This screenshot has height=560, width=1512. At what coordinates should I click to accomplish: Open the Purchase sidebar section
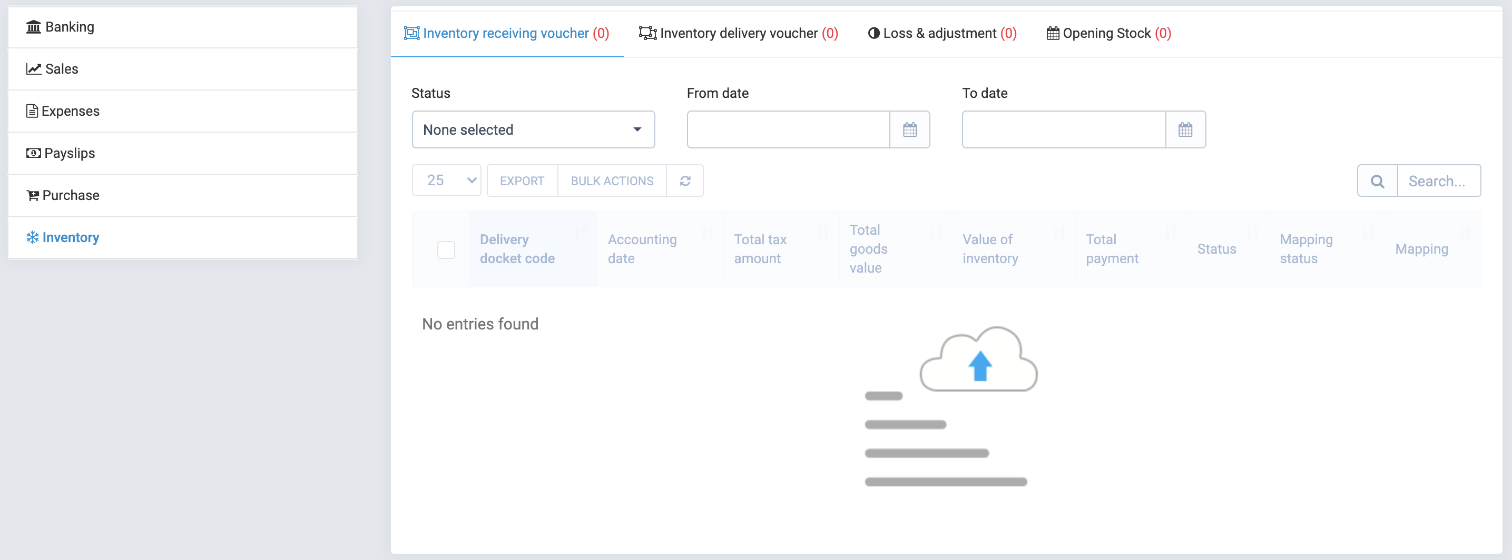182,196
